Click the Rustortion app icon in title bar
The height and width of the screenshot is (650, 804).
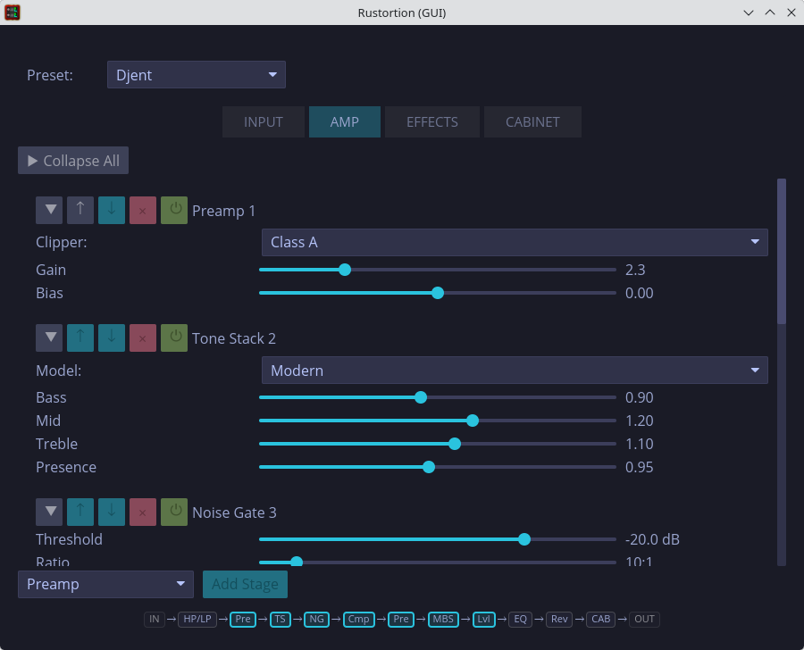pyautogui.click(x=13, y=12)
